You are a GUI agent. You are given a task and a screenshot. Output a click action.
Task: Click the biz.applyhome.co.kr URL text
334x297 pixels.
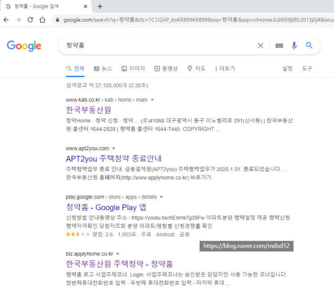pyautogui.click(x=89, y=254)
